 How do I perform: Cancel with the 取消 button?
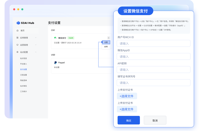[x=155, y=120]
